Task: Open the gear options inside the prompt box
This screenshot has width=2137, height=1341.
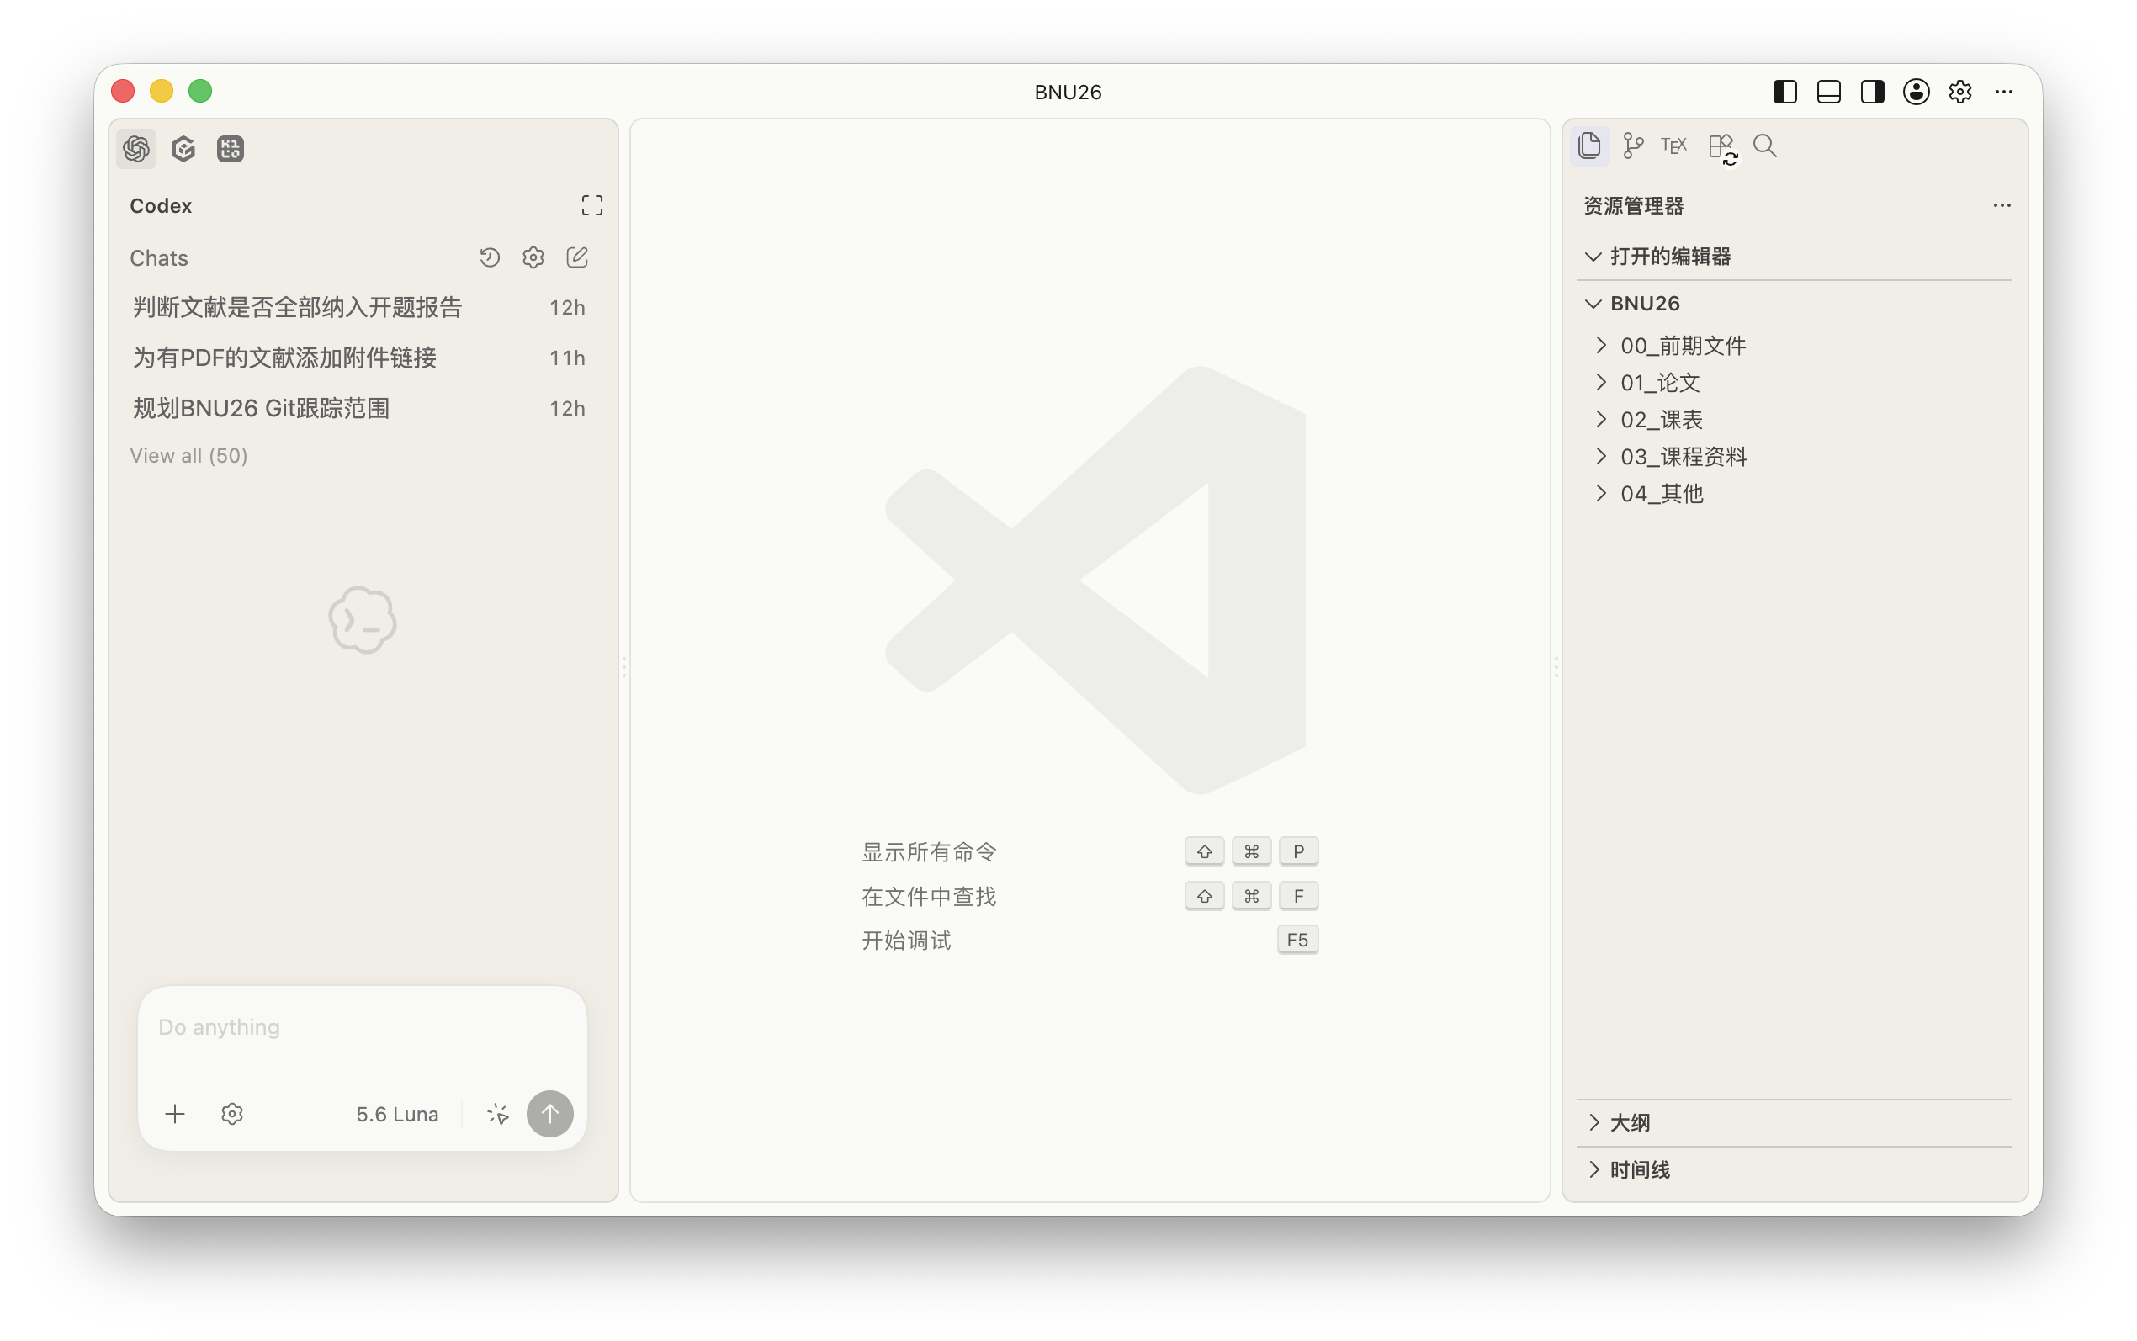Action: coord(232,1114)
